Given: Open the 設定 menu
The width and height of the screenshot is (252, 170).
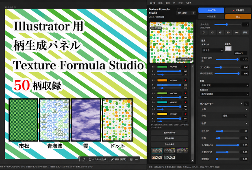Looking at the screenshot, I should point(180,3).
